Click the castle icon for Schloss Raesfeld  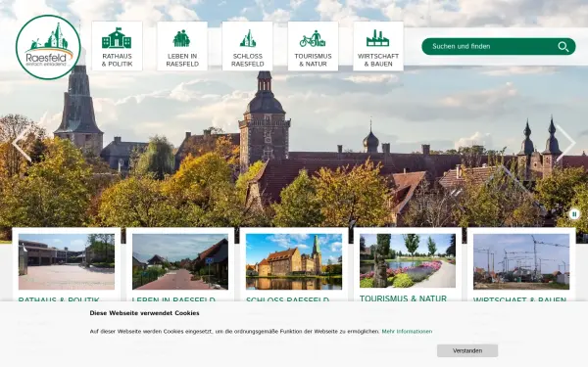pyautogui.click(x=248, y=38)
